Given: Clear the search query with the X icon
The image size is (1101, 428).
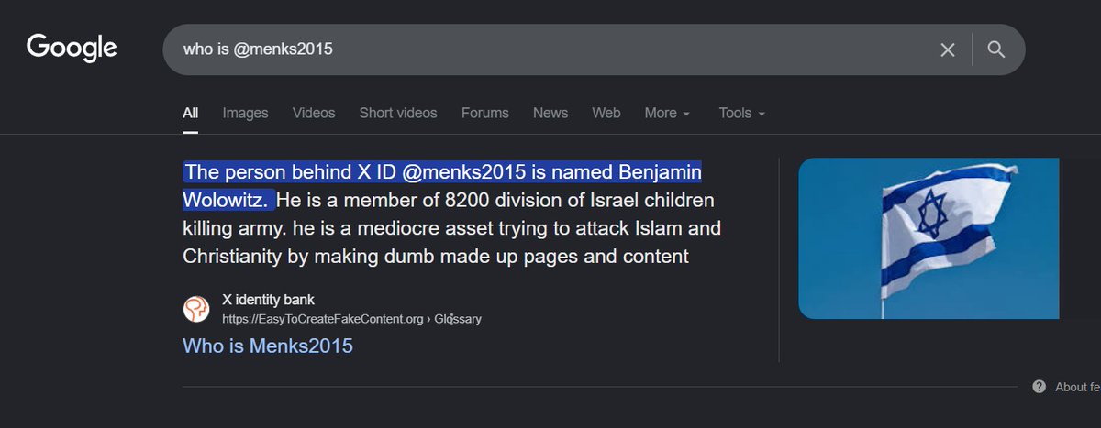Looking at the screenshot, I should click(x=948, y=49).
